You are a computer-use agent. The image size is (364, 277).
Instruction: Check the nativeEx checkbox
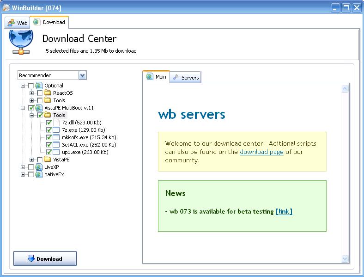[x=31, y=174]
